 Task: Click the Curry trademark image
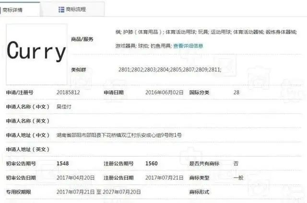coord(36,52)
